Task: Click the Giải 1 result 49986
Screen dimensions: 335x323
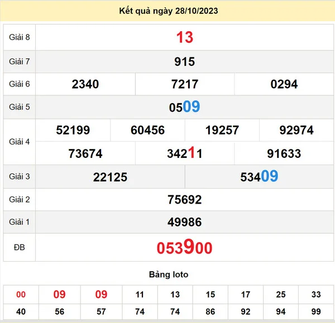Action: pyautogui.click(x=184, y=222)
